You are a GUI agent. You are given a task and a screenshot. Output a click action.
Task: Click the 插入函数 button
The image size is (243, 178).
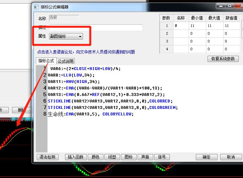point(76,157)
